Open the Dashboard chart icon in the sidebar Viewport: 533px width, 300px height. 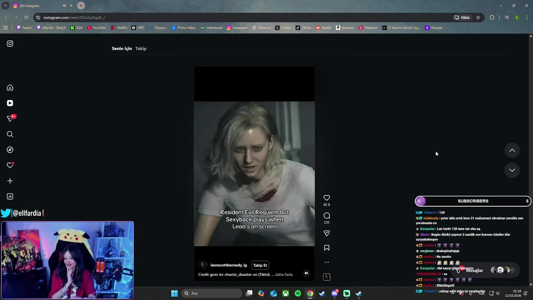tap(10, 196)
